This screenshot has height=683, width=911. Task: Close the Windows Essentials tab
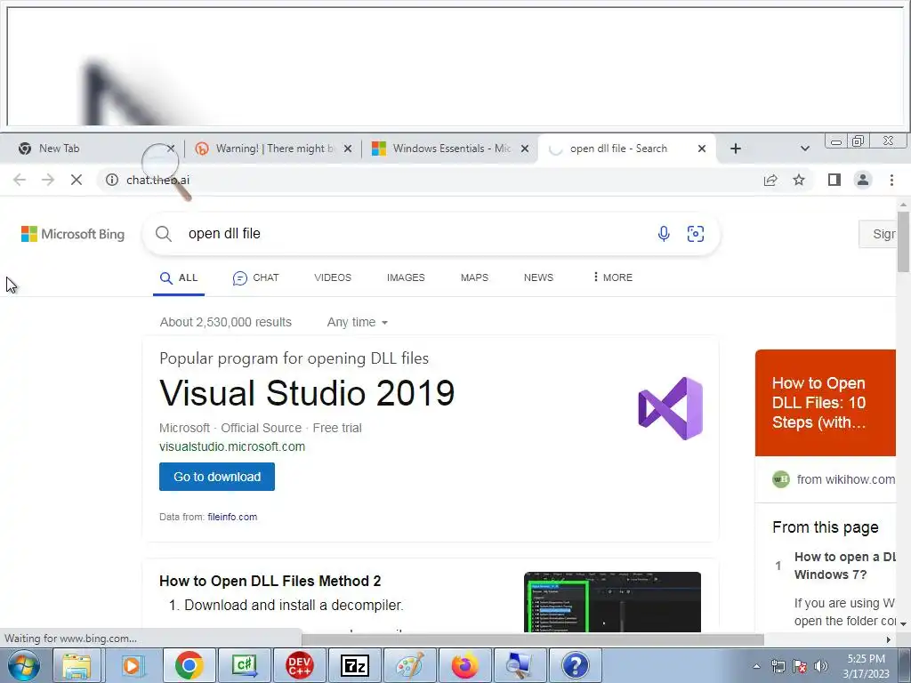[525, 149]
